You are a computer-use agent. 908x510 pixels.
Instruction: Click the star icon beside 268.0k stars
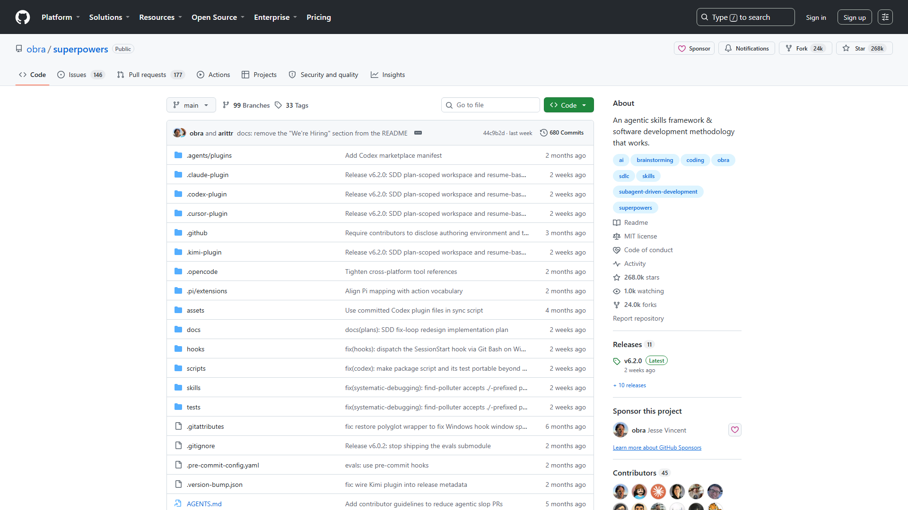coord(617,277)
